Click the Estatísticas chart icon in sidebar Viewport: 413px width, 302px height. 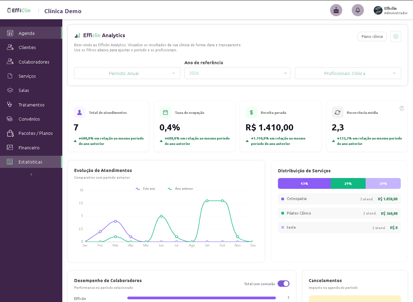[10, 162]
